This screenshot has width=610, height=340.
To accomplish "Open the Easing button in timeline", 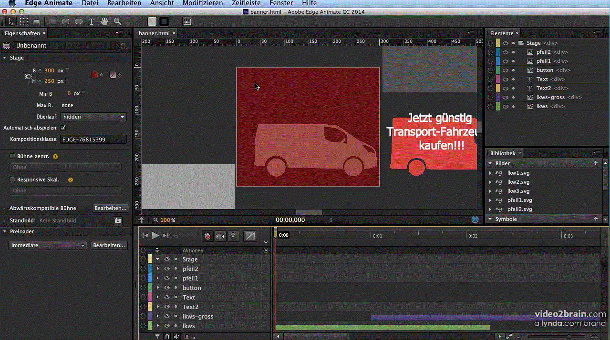I will point(250,236).
